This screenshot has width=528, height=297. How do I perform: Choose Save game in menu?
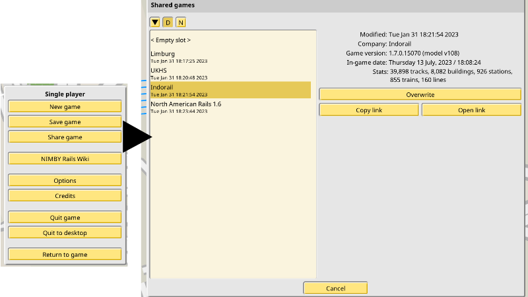65,122
